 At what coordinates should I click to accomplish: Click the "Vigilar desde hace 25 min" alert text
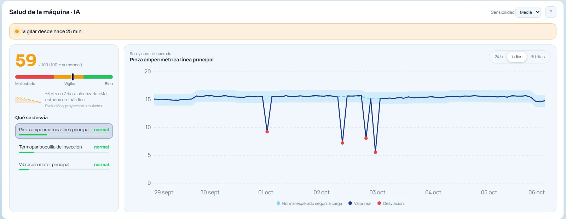[x=52, y=31]
